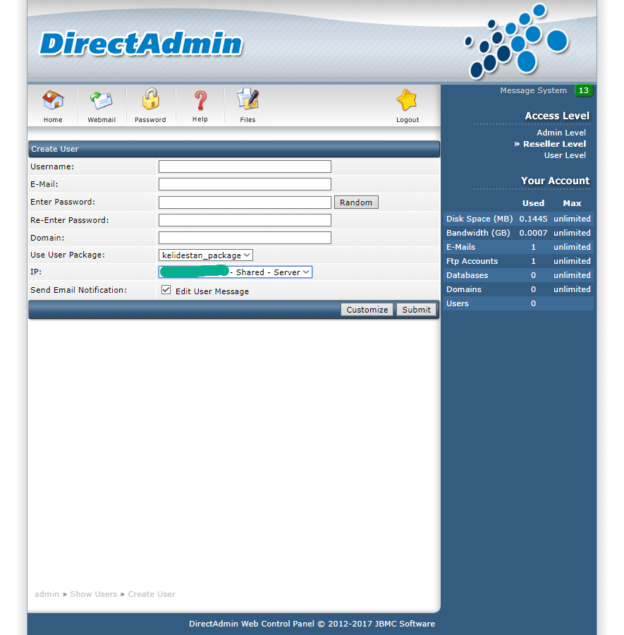624x635 pixels.
Task: Go to admin breadcrumb link
Action: (47, 594)
